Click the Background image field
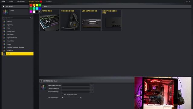Viewport: 193px width, 109px height. click(x=75, y=91)
